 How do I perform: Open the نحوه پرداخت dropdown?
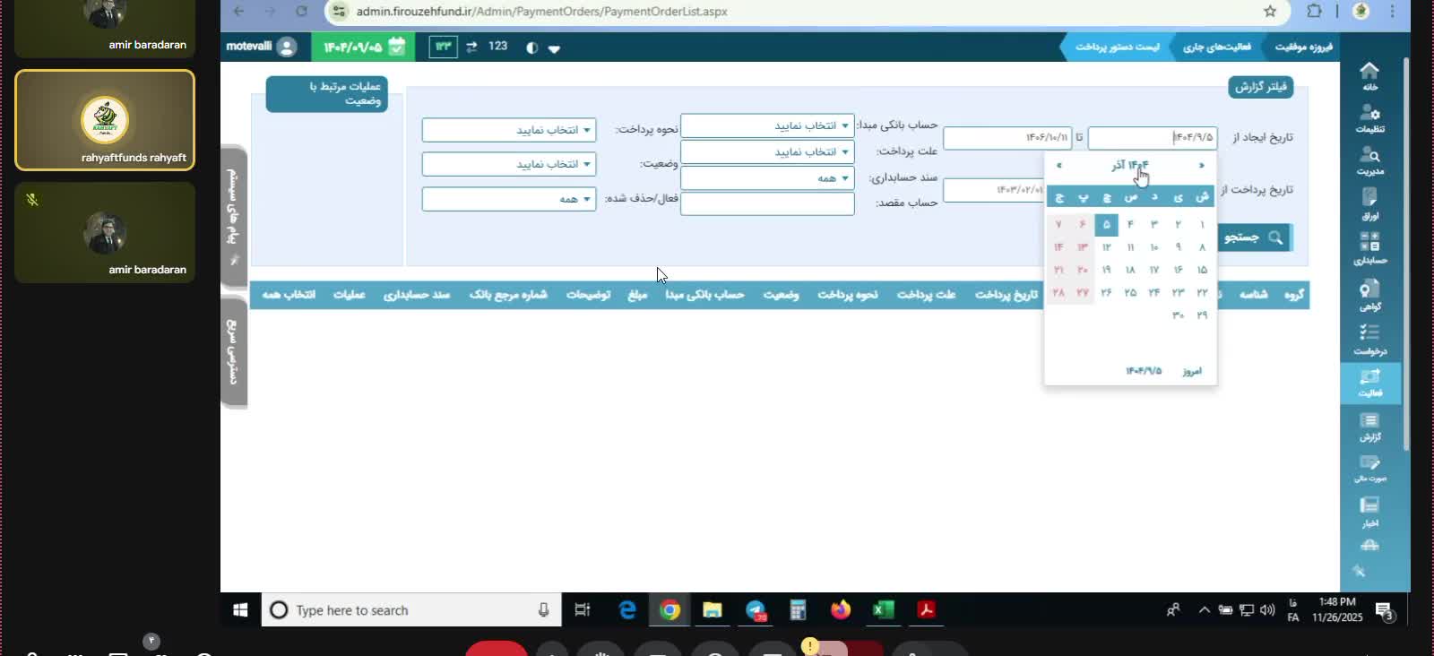509,131
